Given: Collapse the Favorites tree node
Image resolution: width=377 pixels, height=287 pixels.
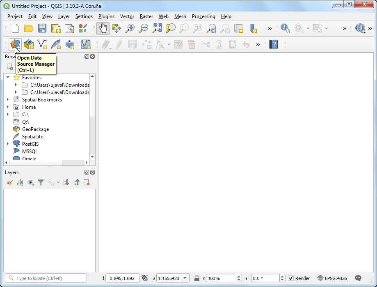Looking at the screenshot, I should tap(8, 77).
